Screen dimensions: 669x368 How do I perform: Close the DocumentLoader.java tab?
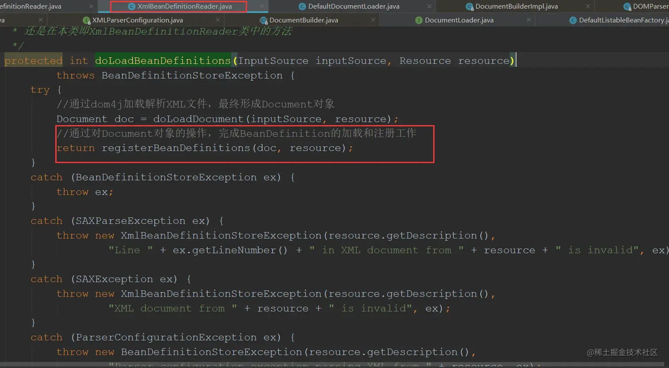point(528,20)
